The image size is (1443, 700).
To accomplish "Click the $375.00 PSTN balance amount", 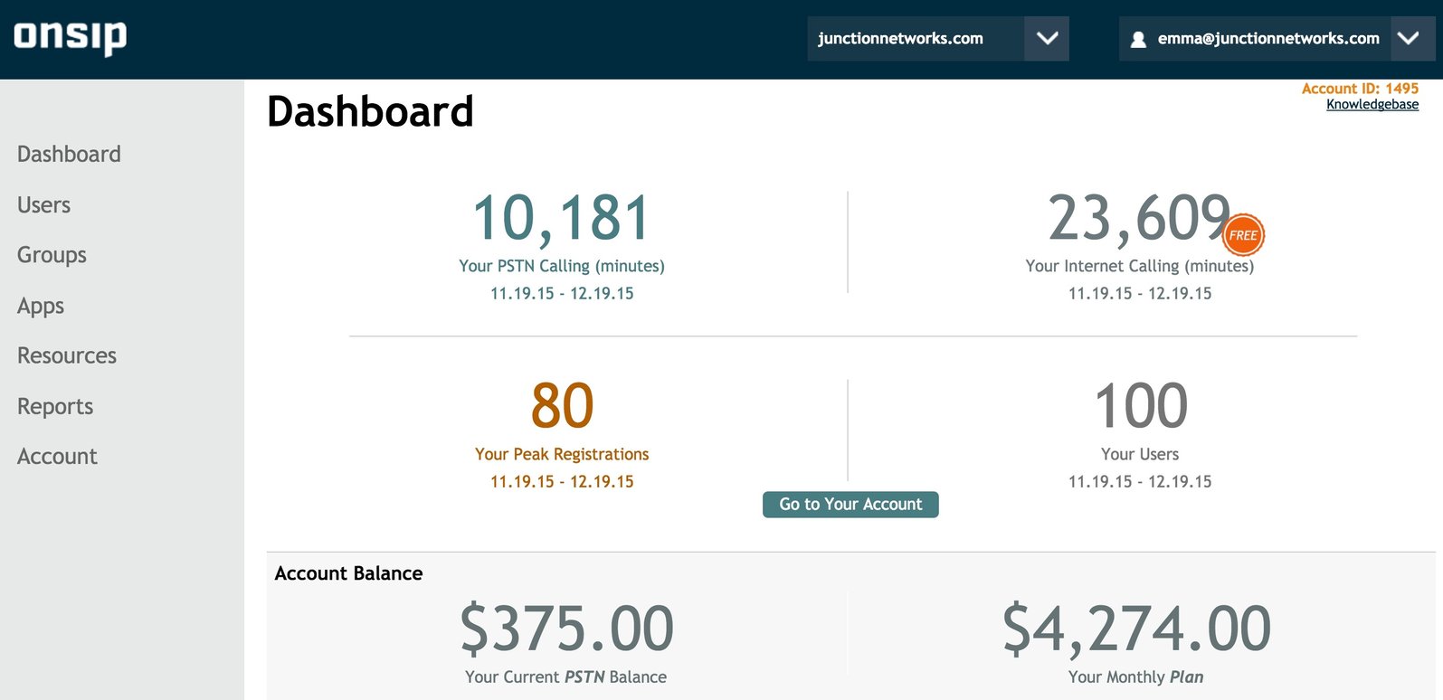I will pos(566,629).
